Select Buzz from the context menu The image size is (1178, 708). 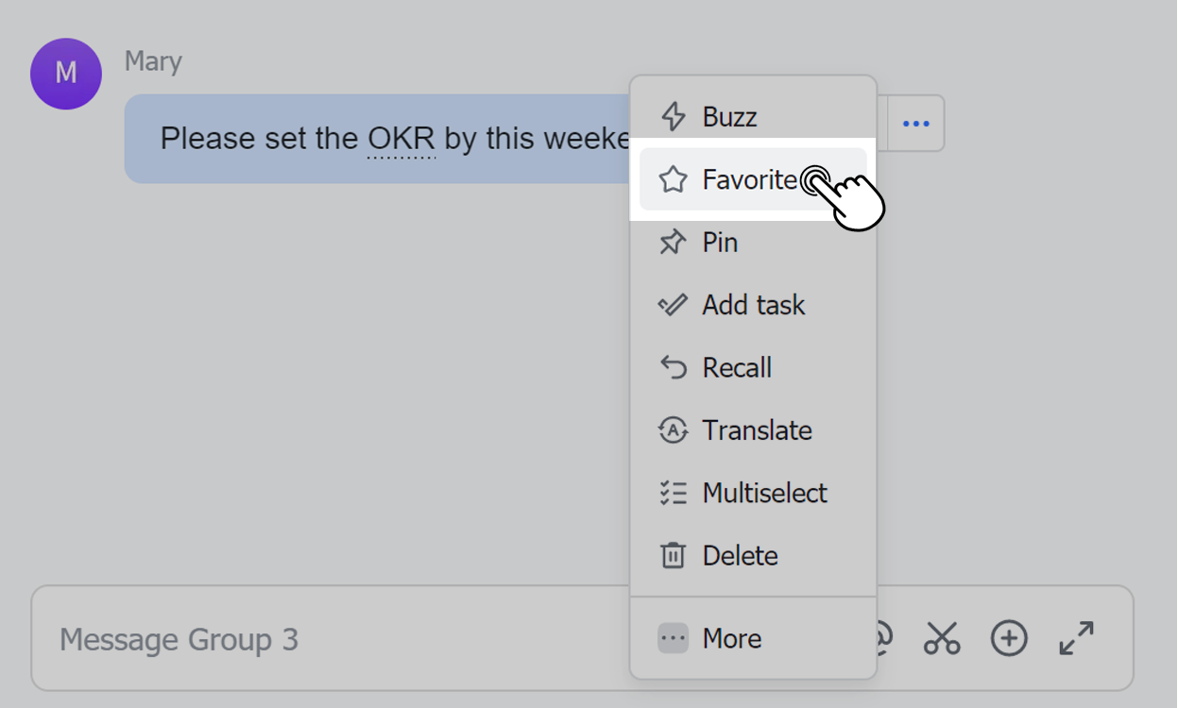pos(728,117)
